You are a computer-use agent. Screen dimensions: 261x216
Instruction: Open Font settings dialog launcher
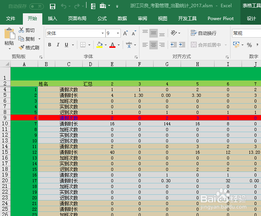coord(136,57)
